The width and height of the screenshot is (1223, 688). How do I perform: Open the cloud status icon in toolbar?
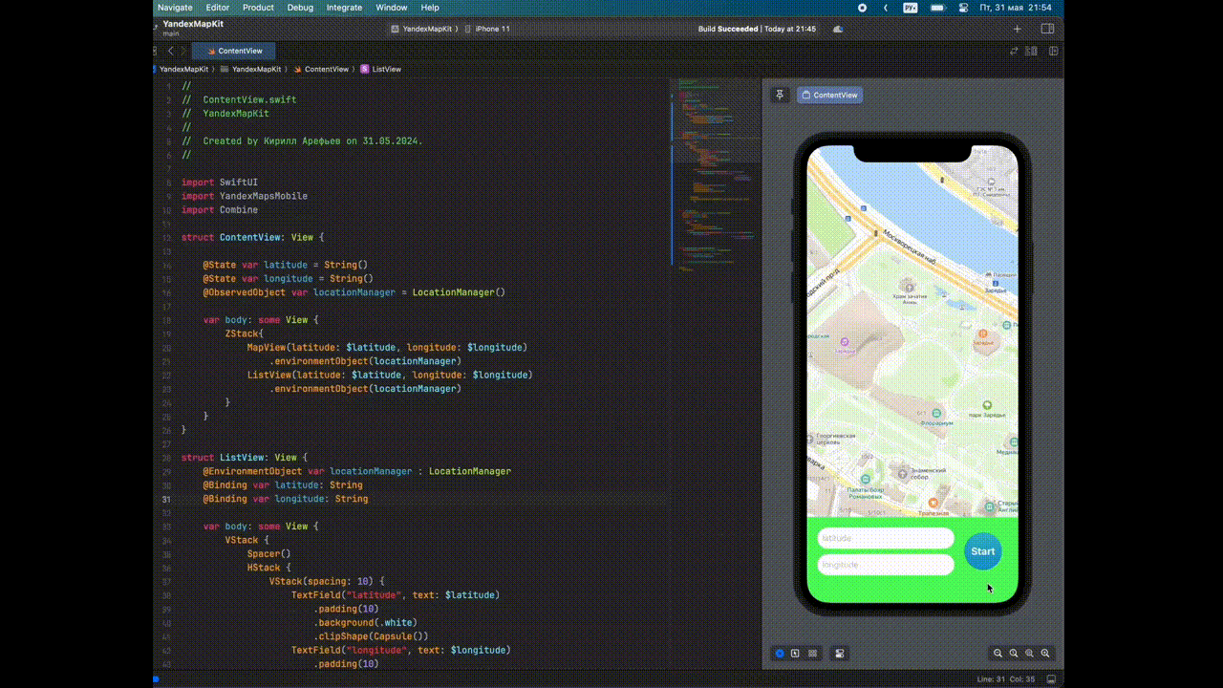coord(838,29)
